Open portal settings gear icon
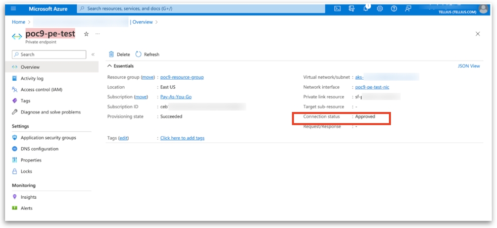 [x=380, y=9]
